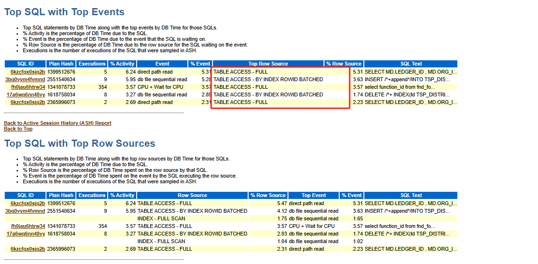The width and height of the screenshot is (538, 264).
Task: Open SQL ID fh0jau6htrw34 in Top Row Sources table
Action: point(28,226)
